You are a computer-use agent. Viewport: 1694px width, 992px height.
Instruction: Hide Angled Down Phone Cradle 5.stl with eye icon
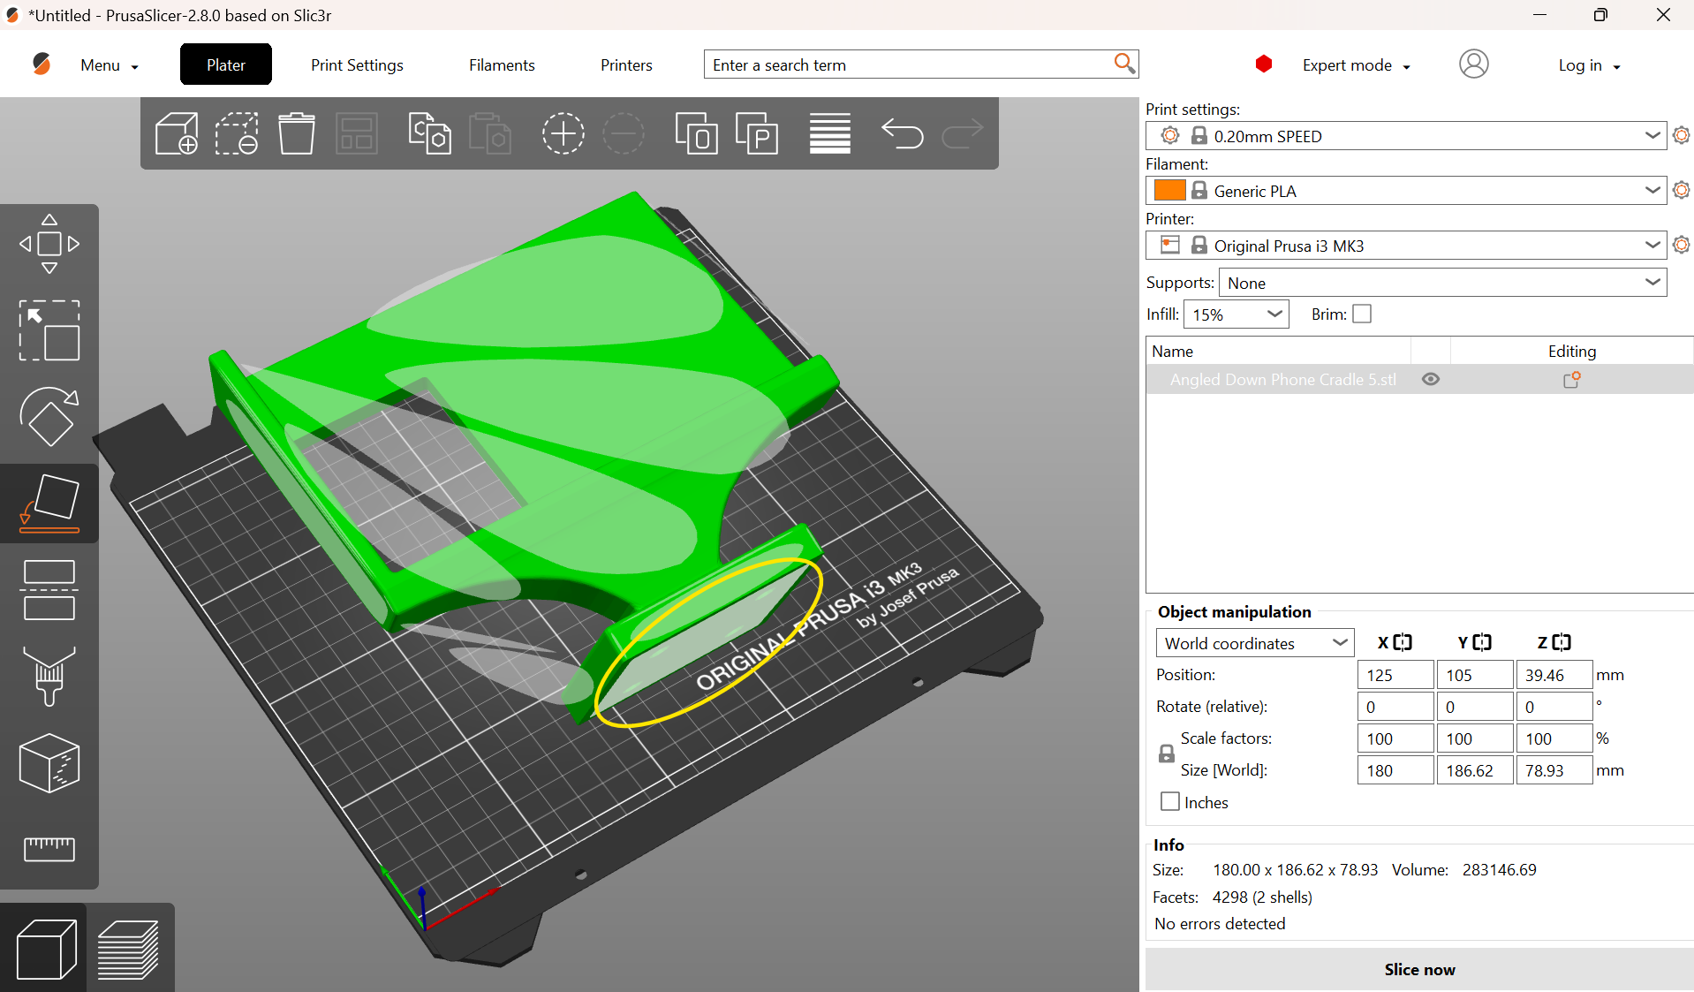(1431, 379)
